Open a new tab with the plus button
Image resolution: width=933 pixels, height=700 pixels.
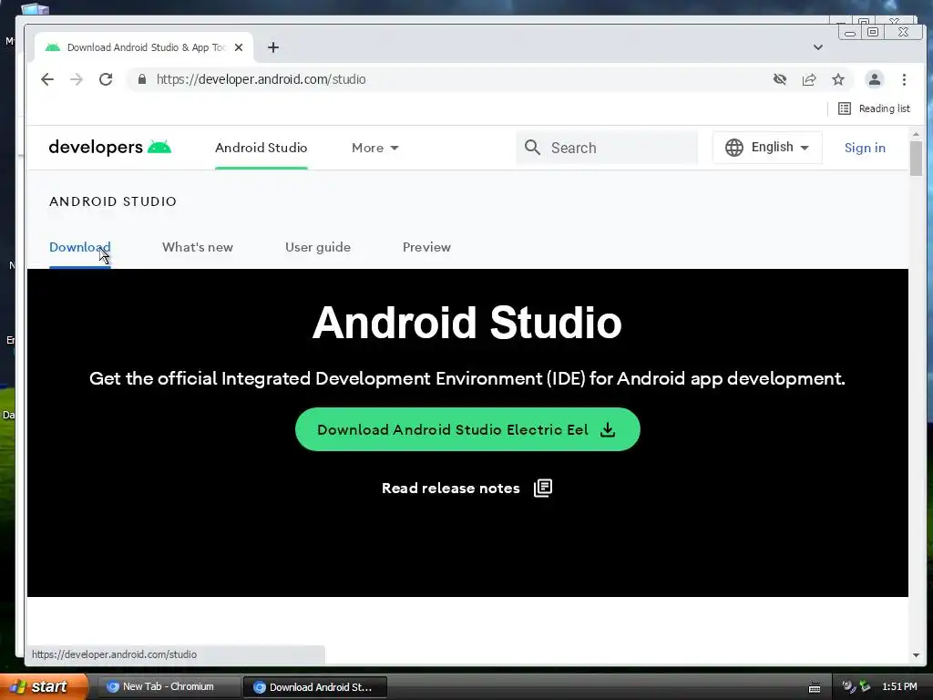(273, 47)
